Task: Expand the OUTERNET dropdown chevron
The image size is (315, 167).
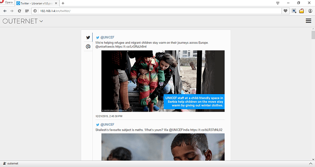Action: pyautogui.click(x=41, y=21)
